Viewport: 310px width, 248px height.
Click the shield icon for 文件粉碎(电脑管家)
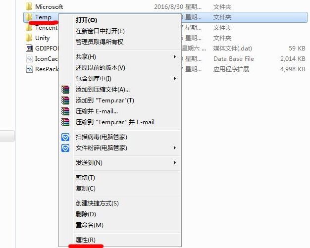pos(65,148)
